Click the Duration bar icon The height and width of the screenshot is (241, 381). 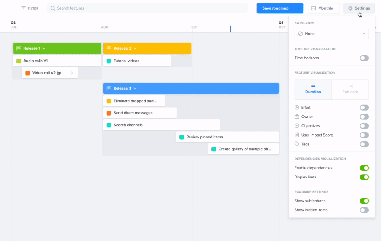[x=313, y=86]
